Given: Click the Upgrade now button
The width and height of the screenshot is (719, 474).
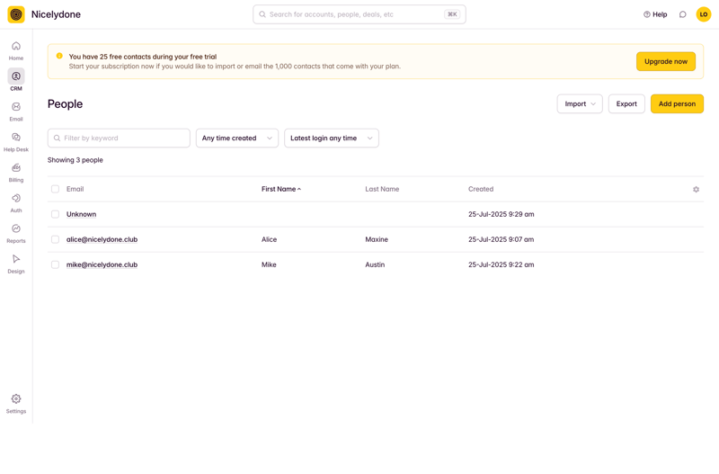Looking at the screenshot, I should [666, 61].
